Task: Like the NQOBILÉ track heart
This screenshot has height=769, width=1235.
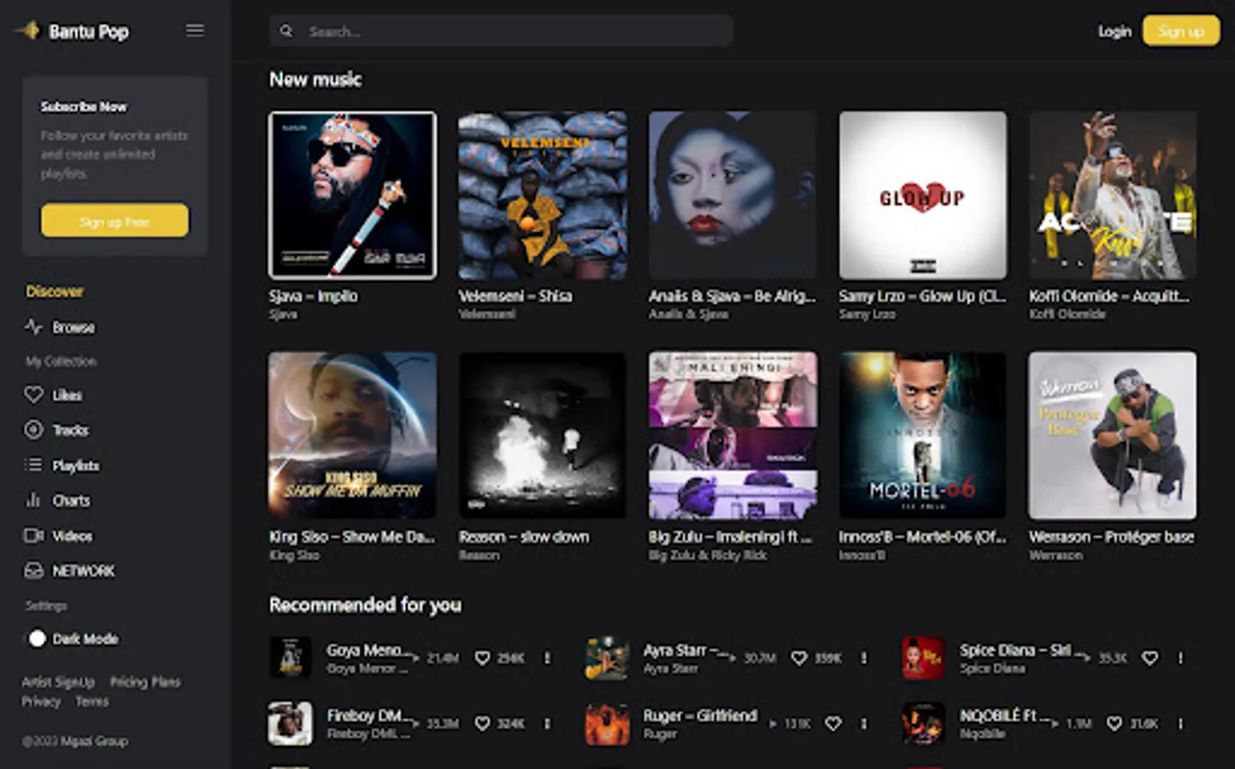Action: [1114, 724]
